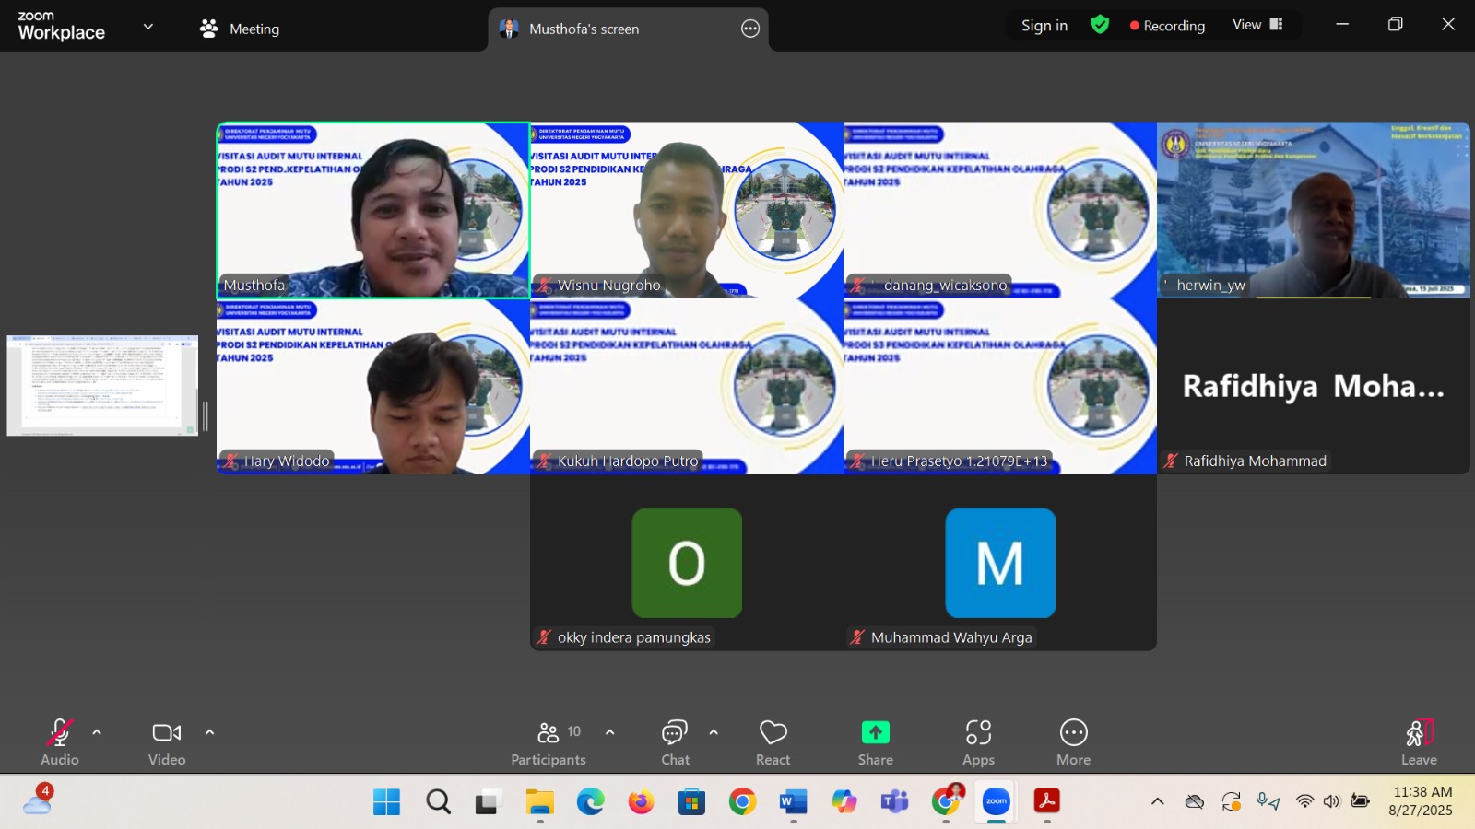Open the ellipsis menu on Musthofa's screen tab
1475x829 pixels.
point(750,29)
